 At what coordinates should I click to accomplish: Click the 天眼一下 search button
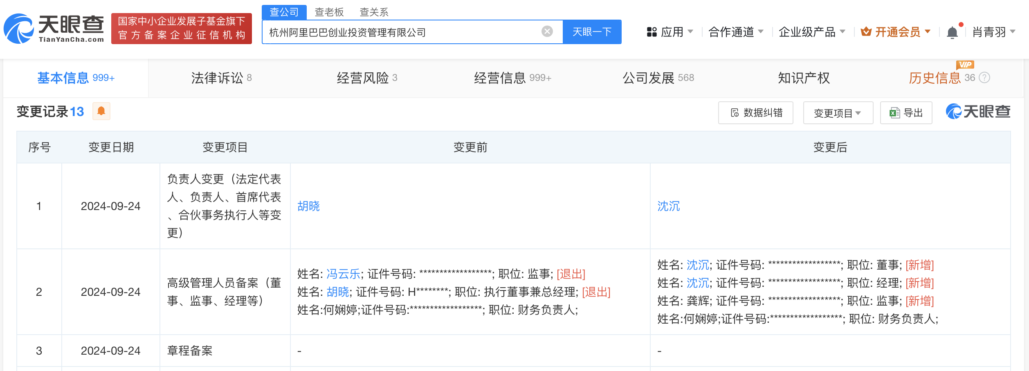pos(592,31)
